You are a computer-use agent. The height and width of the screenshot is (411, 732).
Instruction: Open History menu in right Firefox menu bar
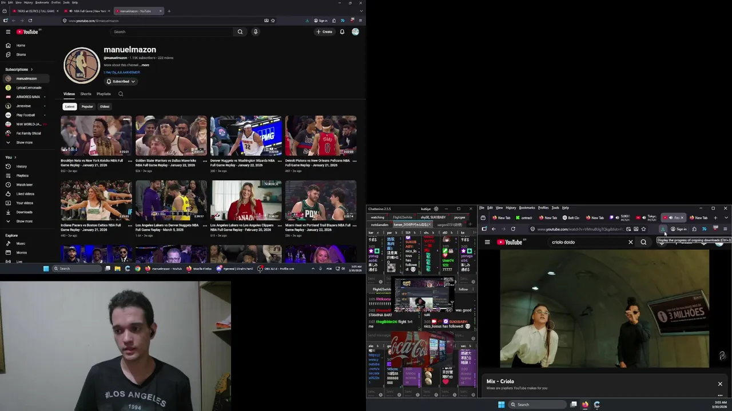(x=511, y=208)
